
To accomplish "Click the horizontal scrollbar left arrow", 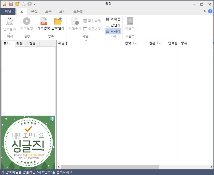I will (59, 167).
